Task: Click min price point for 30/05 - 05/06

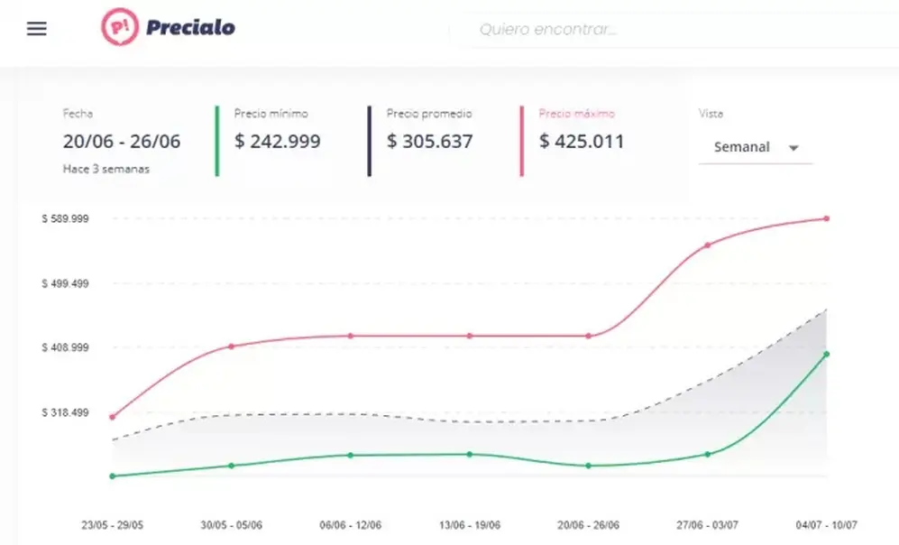Action: [x=232, y=466]
